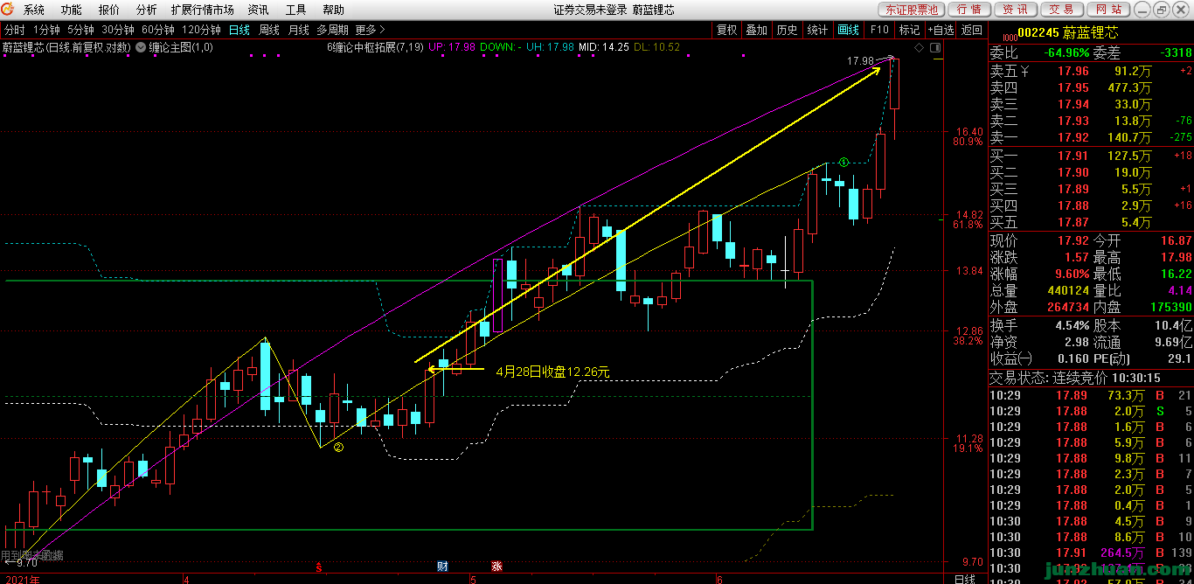Open the 多周期 multi-period view

point(332,30)
